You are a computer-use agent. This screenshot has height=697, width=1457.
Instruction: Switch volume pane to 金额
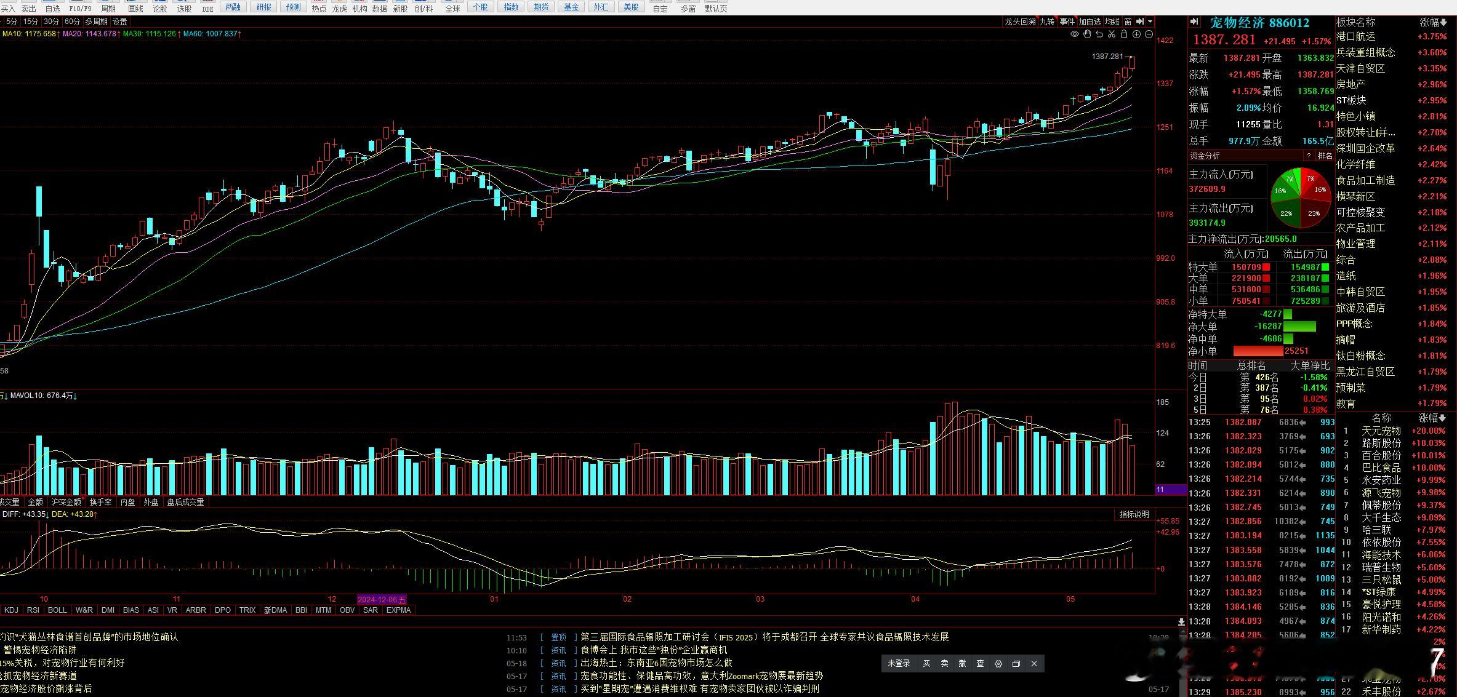click(36, 502)
